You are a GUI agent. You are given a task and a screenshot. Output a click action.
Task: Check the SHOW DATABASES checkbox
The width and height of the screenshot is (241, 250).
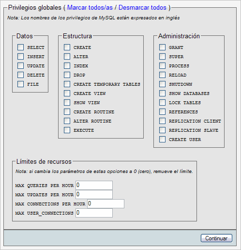click(162, 94)
